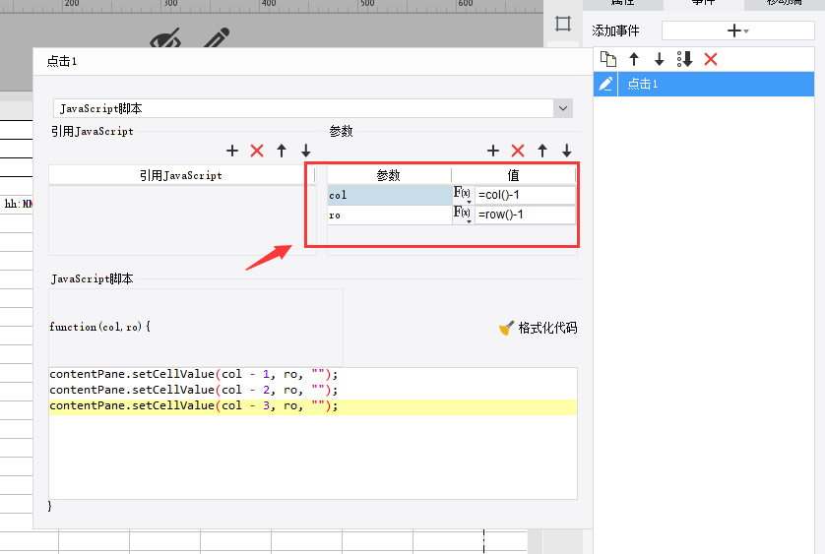Click the 格式化代码 format code button
Image resolution: width=825 pixels, height=554 pixels.
point(538,328)
